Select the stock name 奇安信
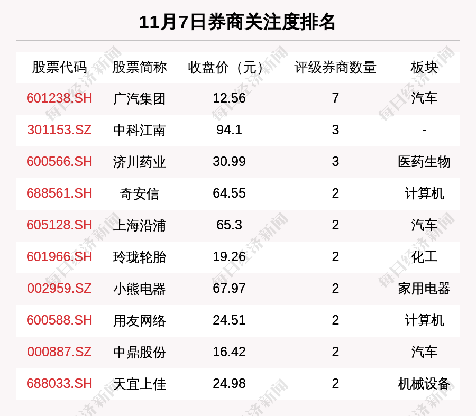The image size is (476, 416). [139, 193]
